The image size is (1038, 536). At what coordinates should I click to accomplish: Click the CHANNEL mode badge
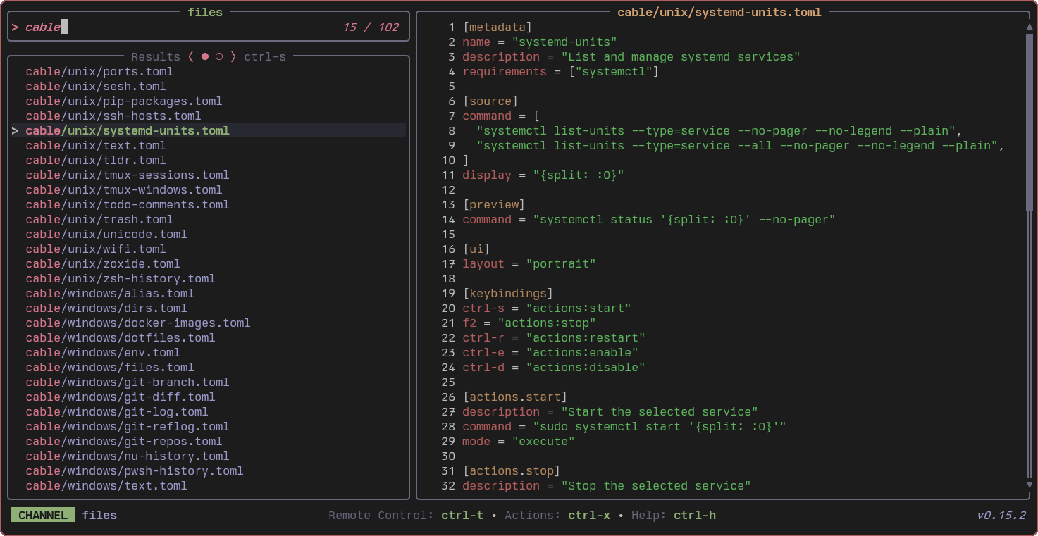43,515
